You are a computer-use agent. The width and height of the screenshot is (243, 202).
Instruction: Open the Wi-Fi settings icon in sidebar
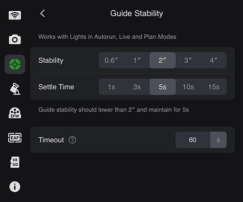tap(15, 15)
